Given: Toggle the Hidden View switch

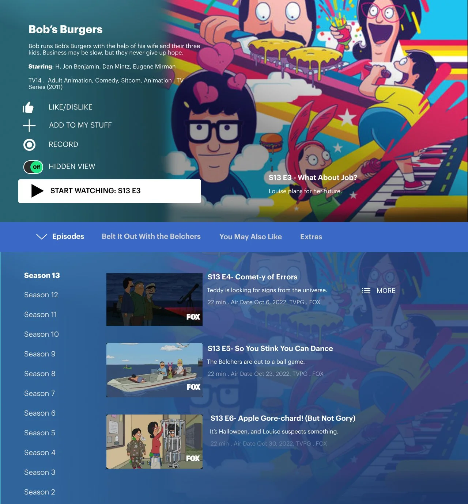Looking at the screenshot, I should pyautogui.click(x=33, y=167).
